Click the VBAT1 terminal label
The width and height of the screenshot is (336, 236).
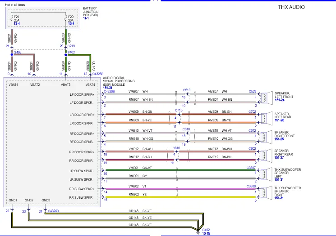click(13, 85)
